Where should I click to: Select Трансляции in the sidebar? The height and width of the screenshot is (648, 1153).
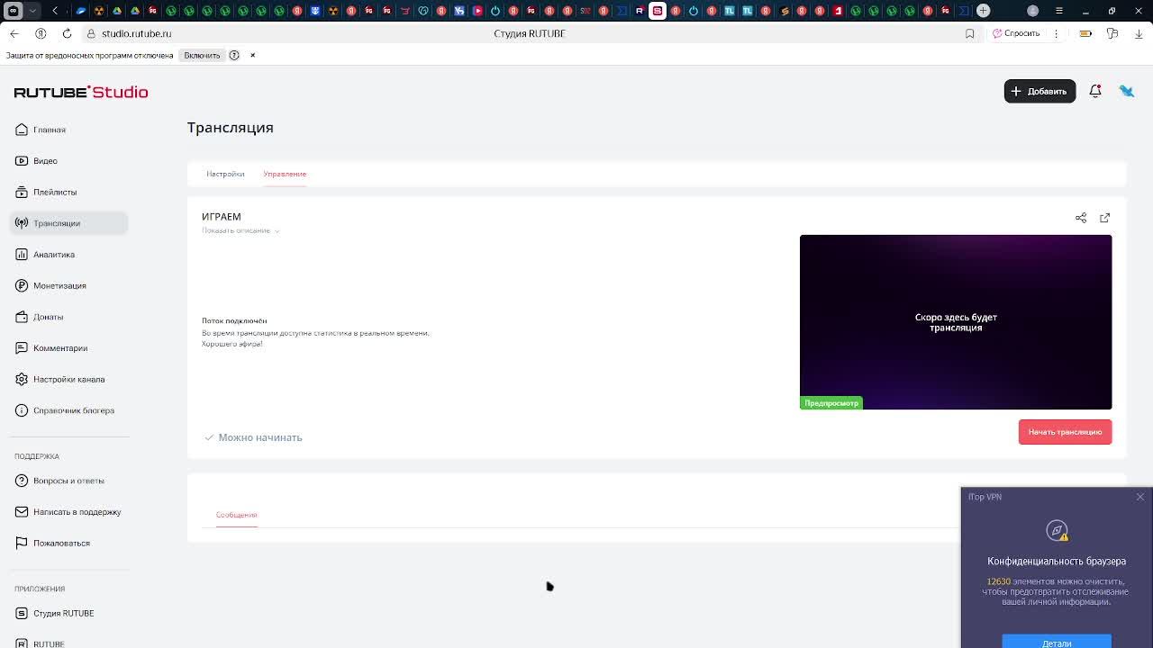69,223
